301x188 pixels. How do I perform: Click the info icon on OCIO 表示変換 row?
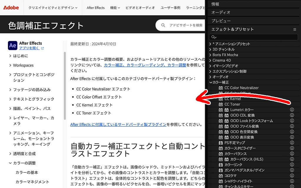pos(292,137)
